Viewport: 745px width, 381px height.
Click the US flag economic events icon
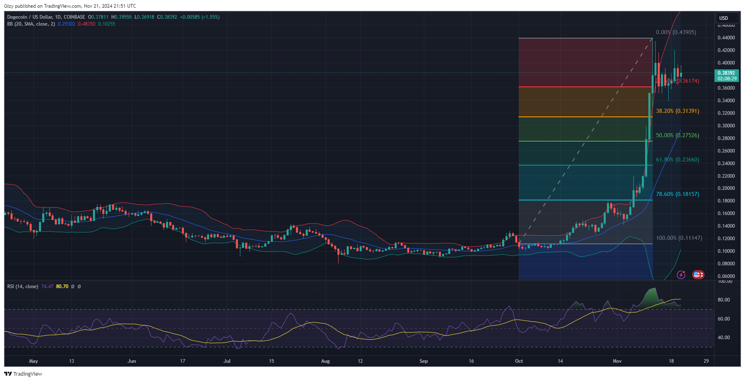point(698,275)
